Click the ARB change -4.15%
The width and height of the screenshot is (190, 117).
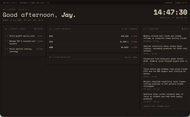134,47
